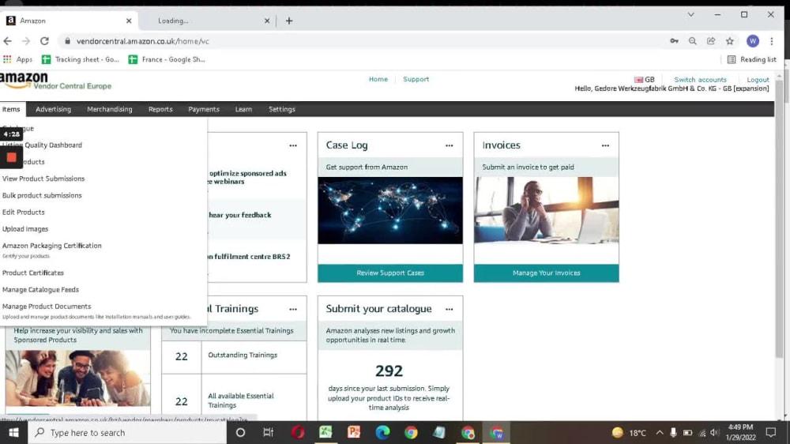Viewport: 790px width, 444px height.
Task: Select Amazon Packaging Certification
Action: point(52,246)
